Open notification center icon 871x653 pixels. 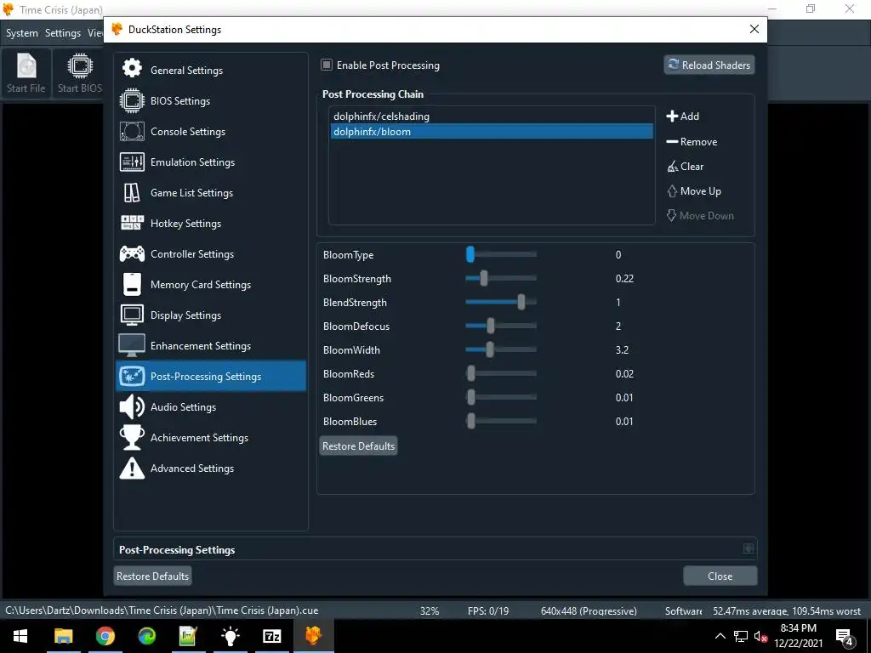point(845,636)
